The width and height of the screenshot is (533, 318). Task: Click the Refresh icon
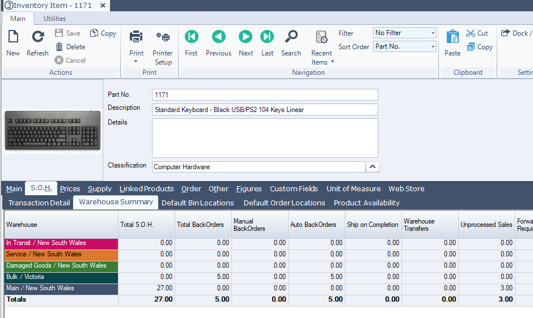point(37,42)
